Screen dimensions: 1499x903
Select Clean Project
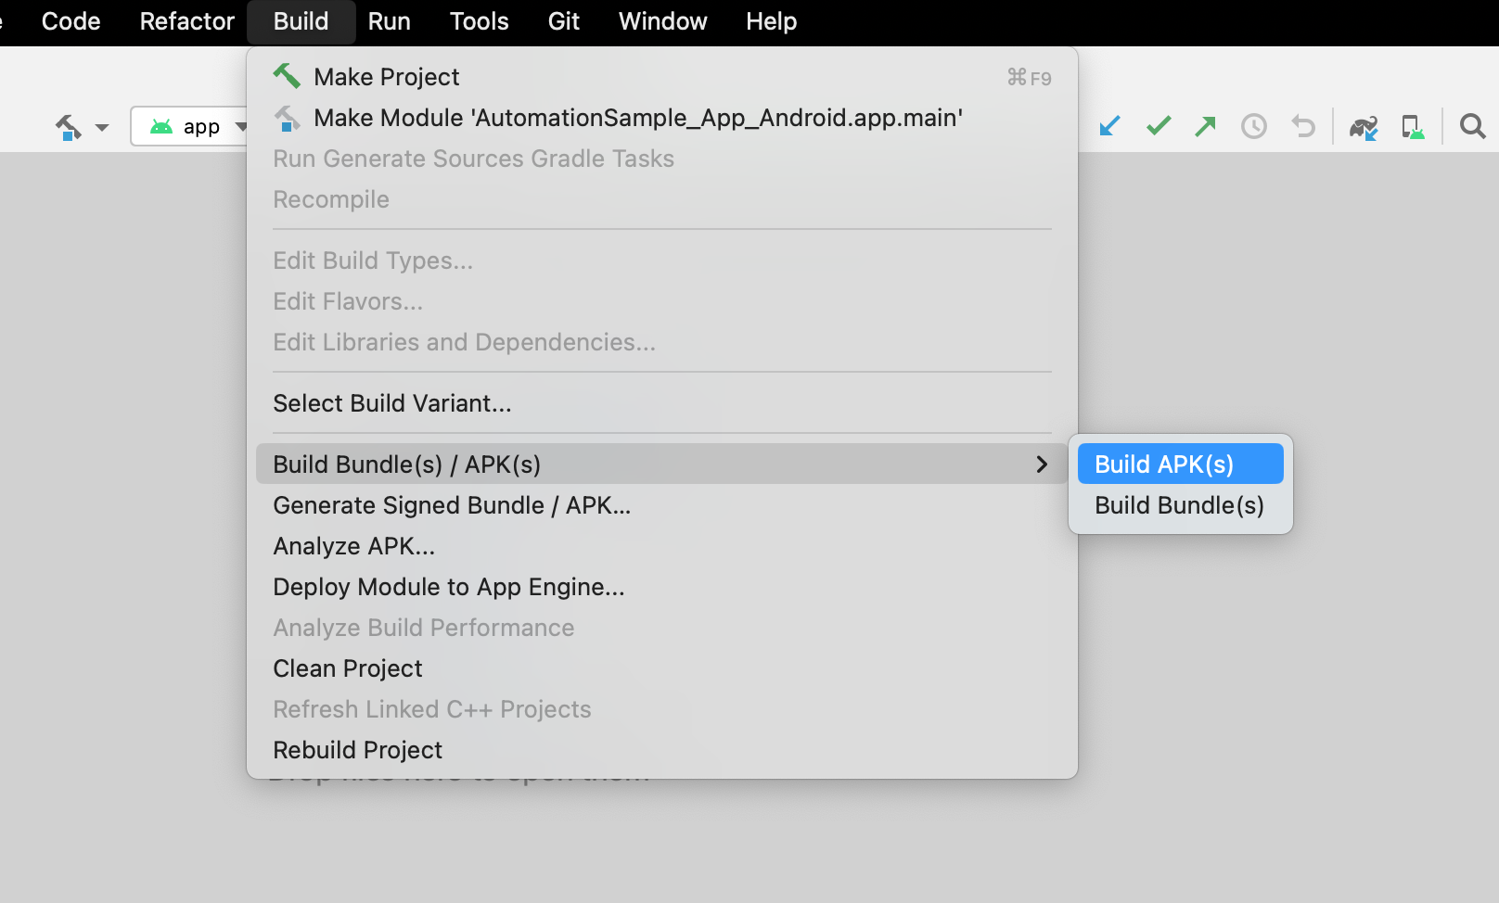[662, 668]
